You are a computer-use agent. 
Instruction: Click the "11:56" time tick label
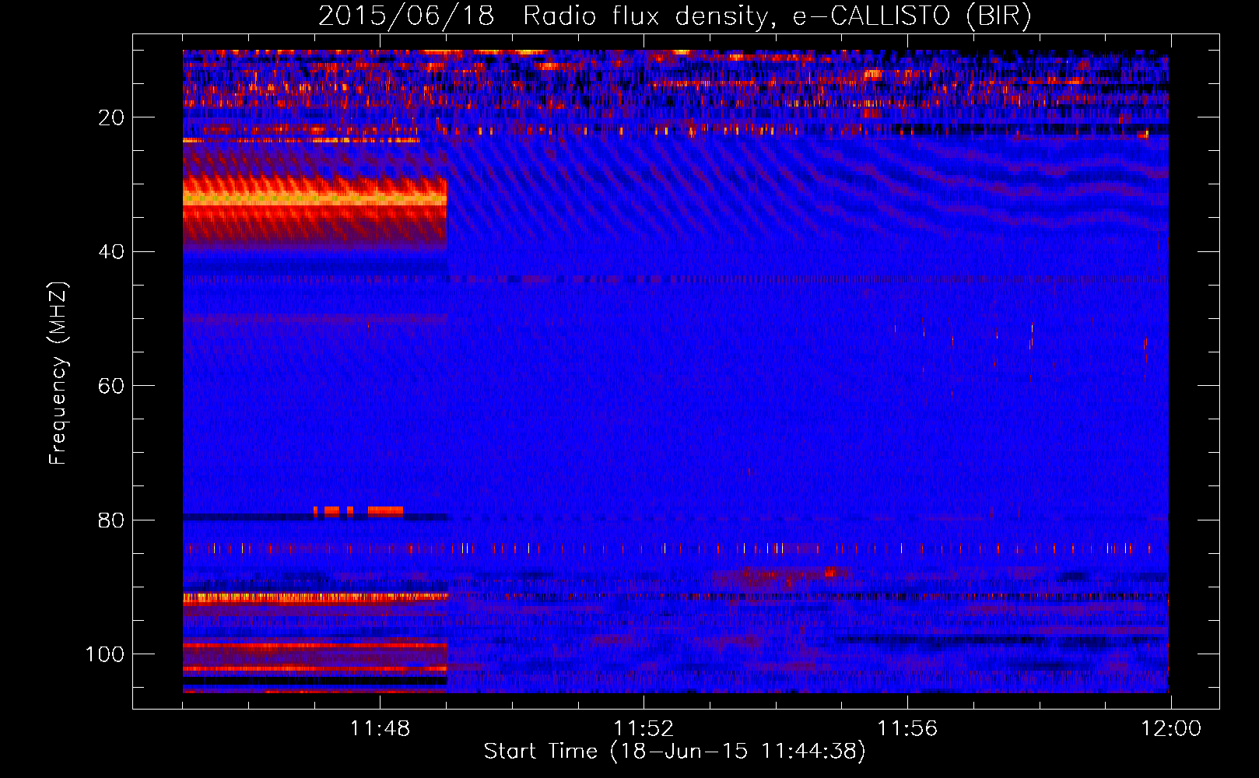click(x=907, y=729)
